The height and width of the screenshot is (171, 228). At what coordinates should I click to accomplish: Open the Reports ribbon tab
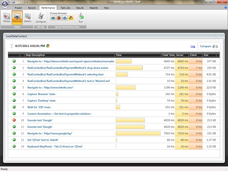(94, 8)
